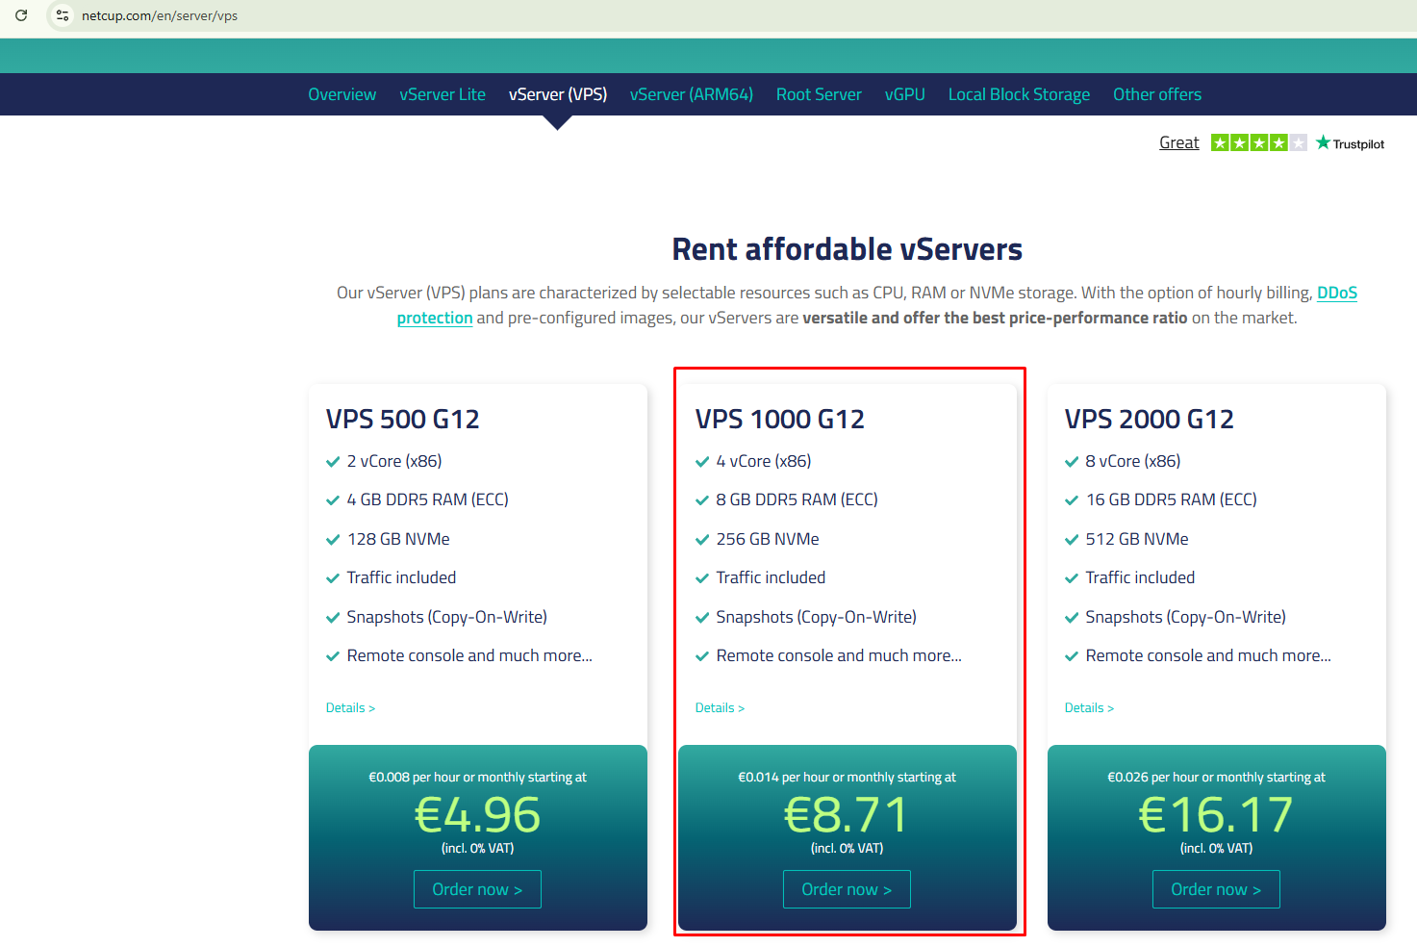1417x947 pixels.
Task: Navigate to Local Block Storage tab
Action: 1019,94
